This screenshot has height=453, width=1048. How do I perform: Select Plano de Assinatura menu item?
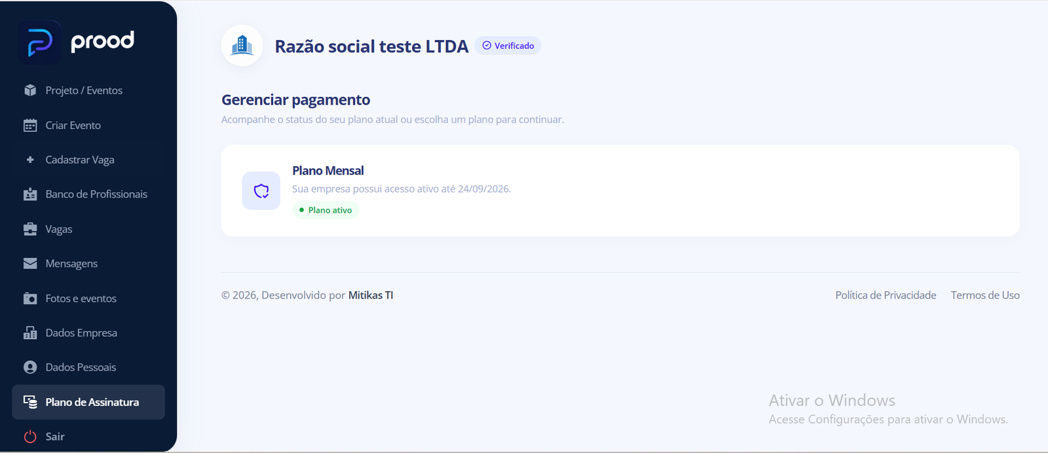point(88,402)
